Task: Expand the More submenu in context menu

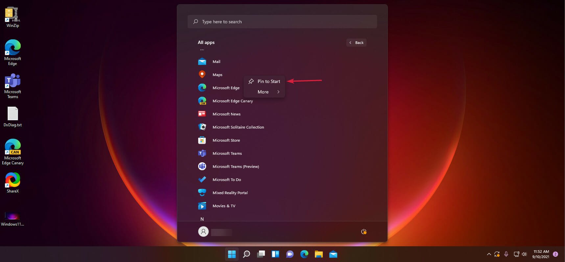Action: click(x=264, y=92)
